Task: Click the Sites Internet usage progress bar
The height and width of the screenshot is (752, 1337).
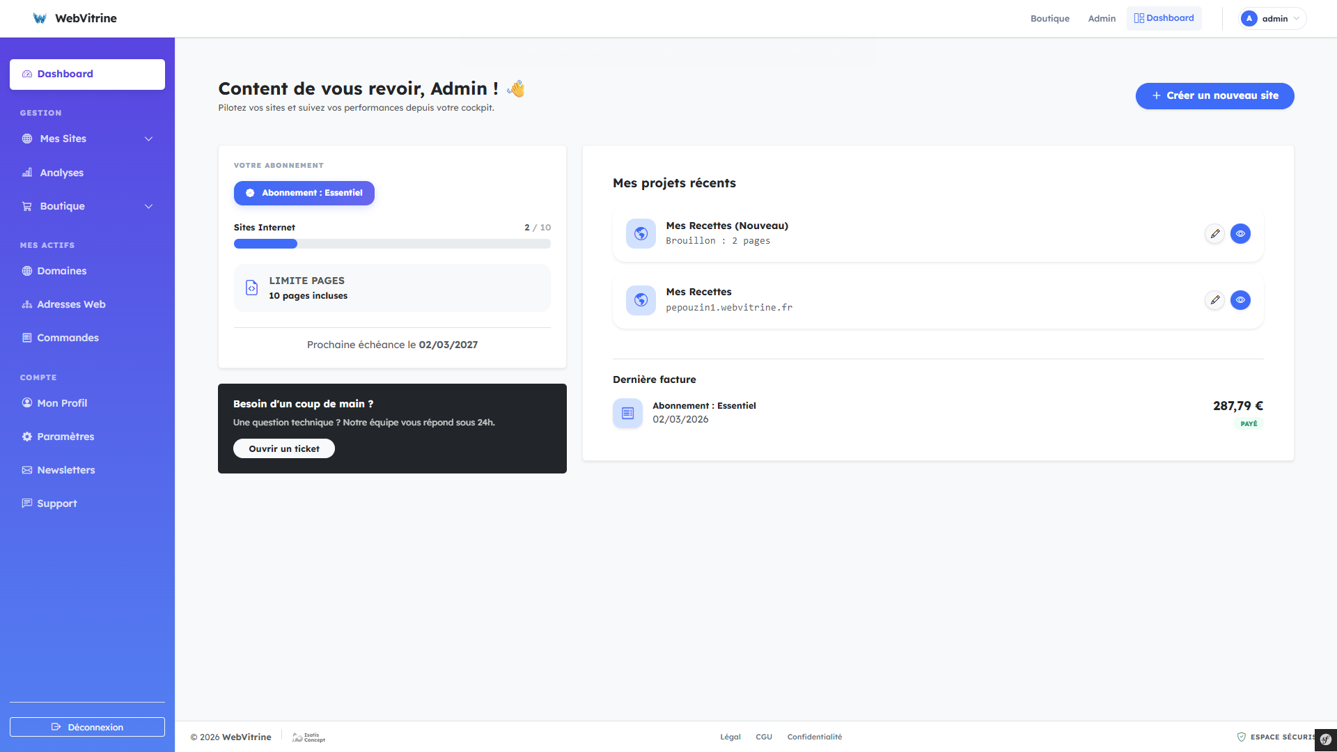Action: pyautogui.click(x=392, y=244)
